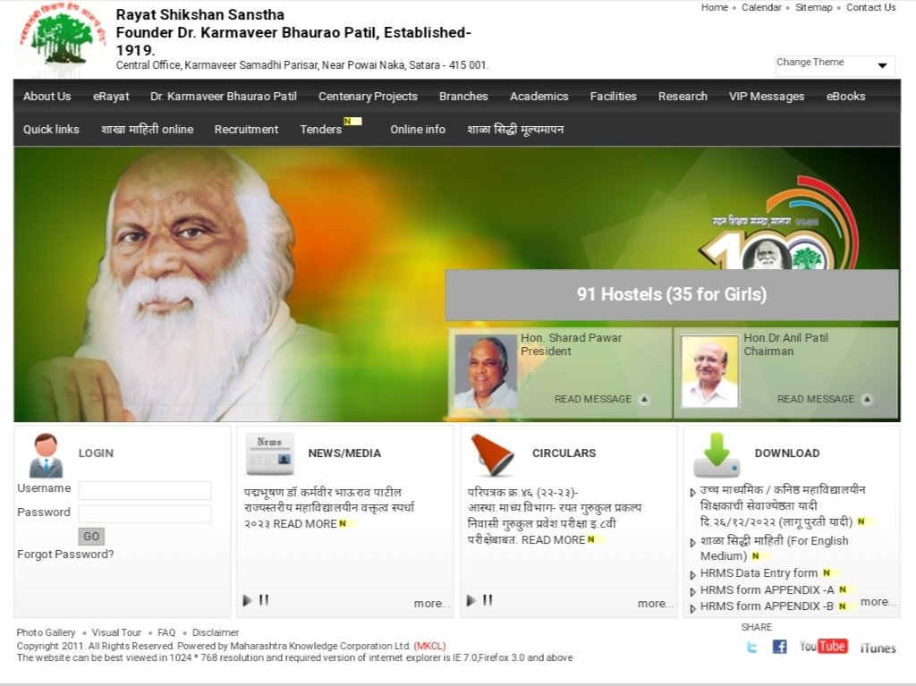Screen dimensions: 916x686
Task: Open the Facebook share icon
Action: tap(779, 647)
